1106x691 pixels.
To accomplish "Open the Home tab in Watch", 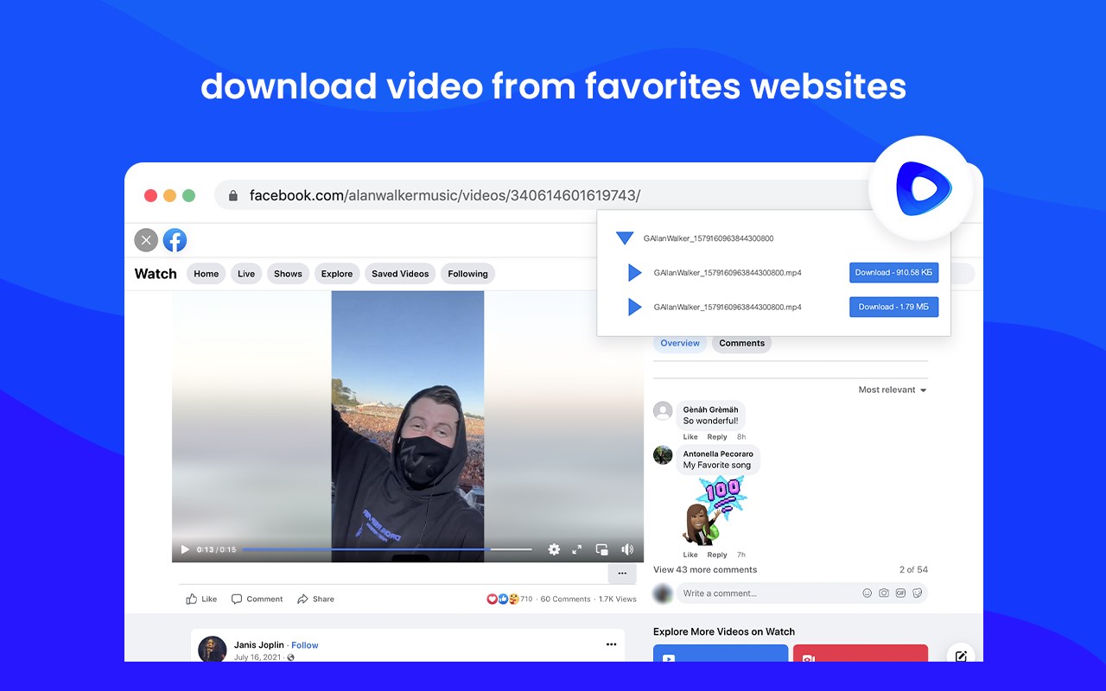I will coord(207,274).
